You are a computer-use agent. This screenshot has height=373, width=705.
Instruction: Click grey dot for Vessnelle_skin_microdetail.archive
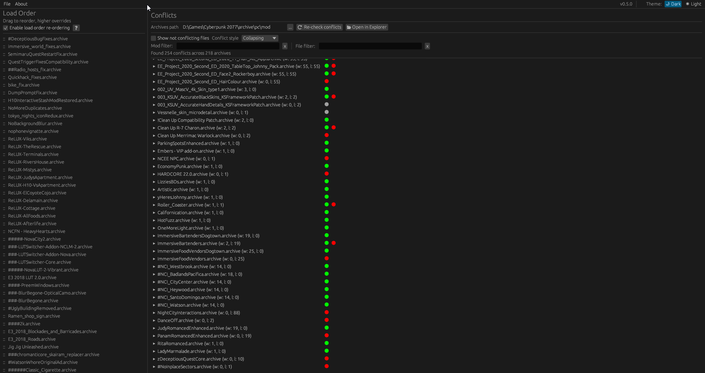pyautogui.click(x=326, y=112)
